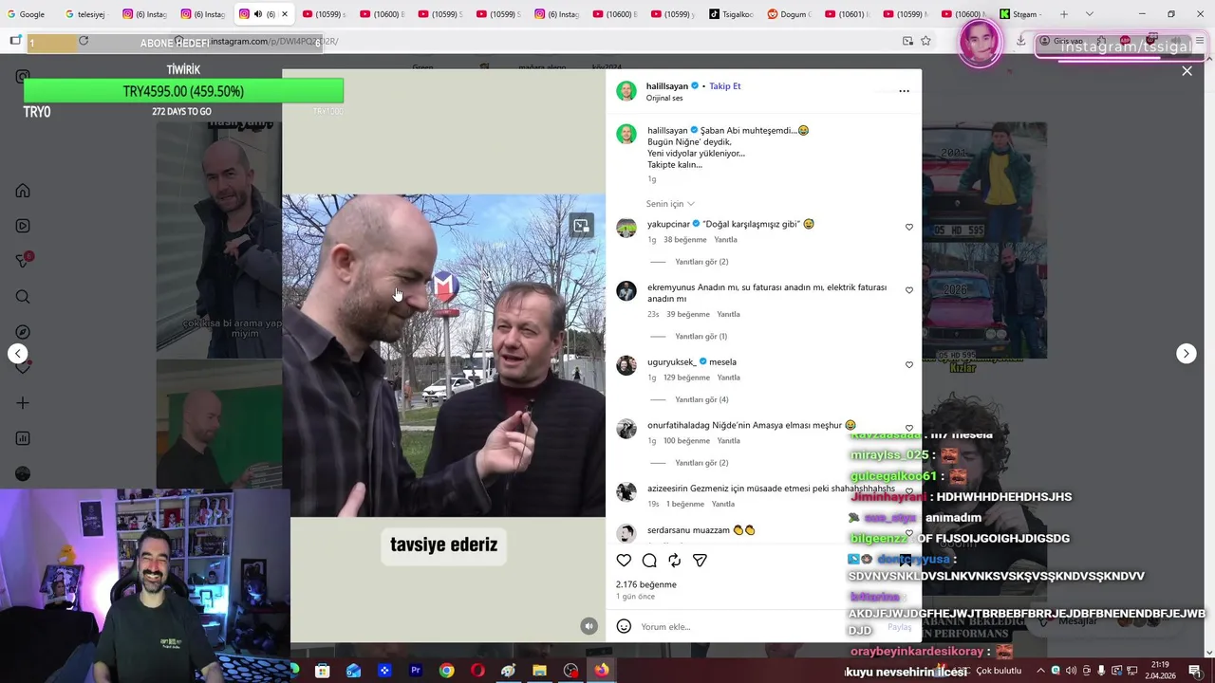Viewport: 1215px width, 683px height.
Task: Open halillsayan's profile from the post header
Action: tap(667, 86)
